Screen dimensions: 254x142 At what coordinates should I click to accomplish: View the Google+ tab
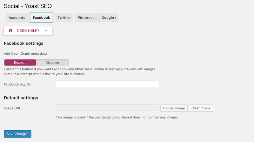(x=109, y=17)
